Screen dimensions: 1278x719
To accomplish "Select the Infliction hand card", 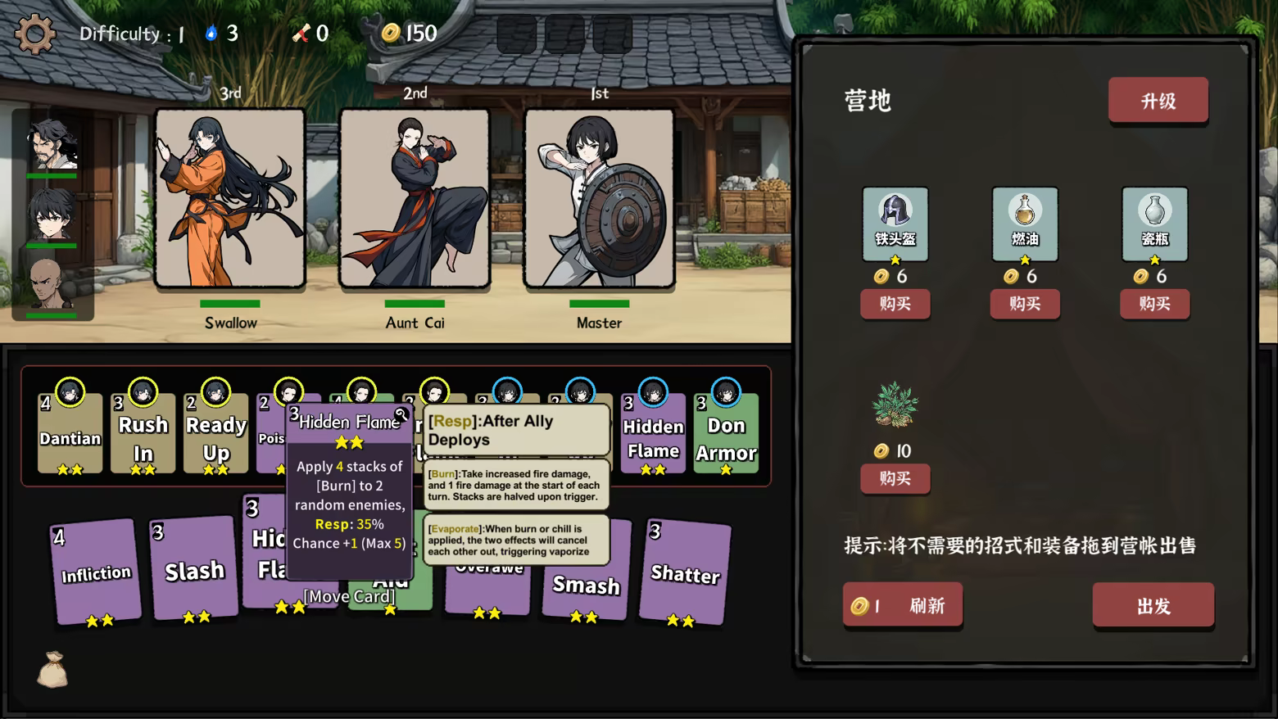I will pyautogui.click(x=95, y=572).
